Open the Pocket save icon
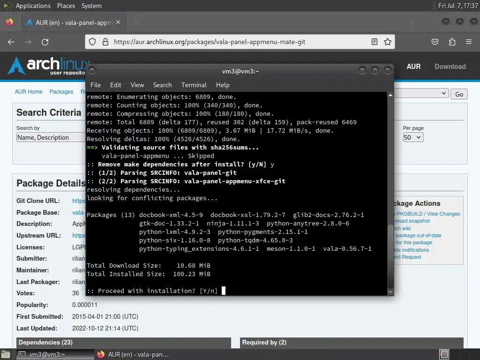 pyautogui.click(x=435, y=42)
